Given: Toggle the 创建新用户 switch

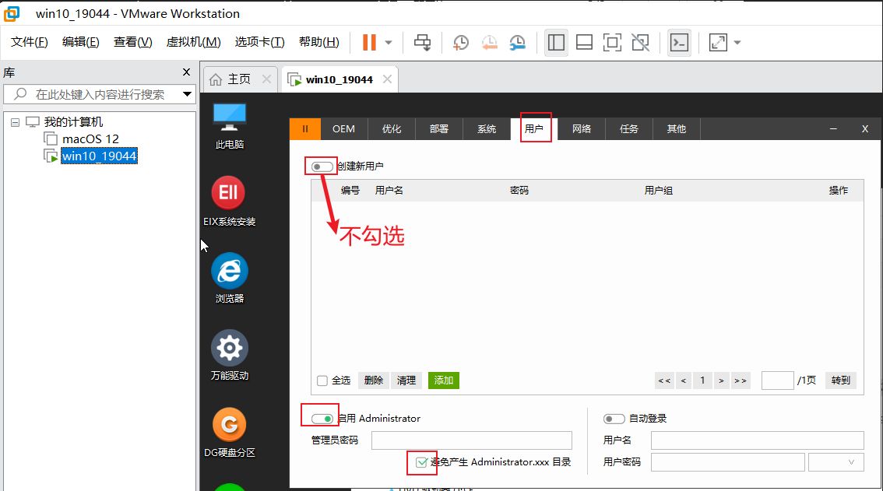Looking at the screenshot, I should pos(322,167).
